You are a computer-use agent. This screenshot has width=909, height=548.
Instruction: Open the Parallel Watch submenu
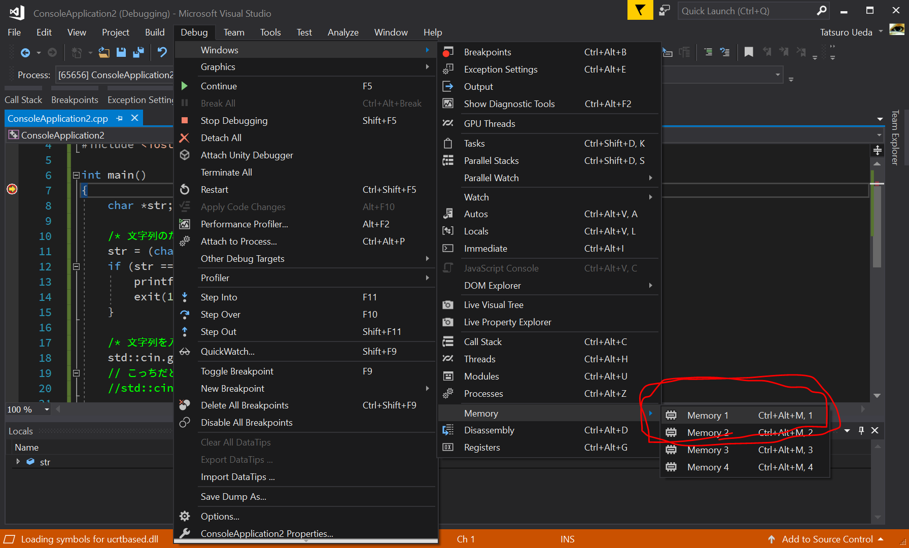point(549,178)
